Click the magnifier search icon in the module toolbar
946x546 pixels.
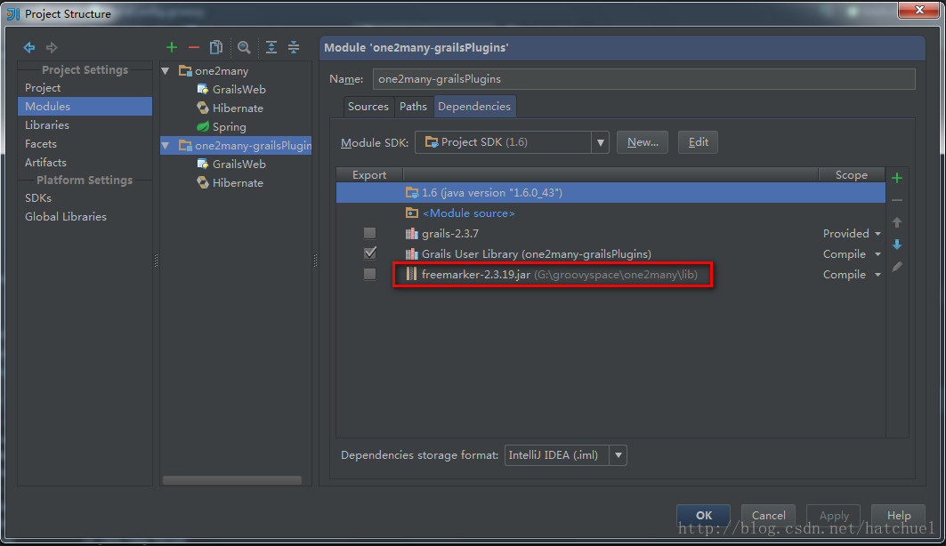point(244,47)
